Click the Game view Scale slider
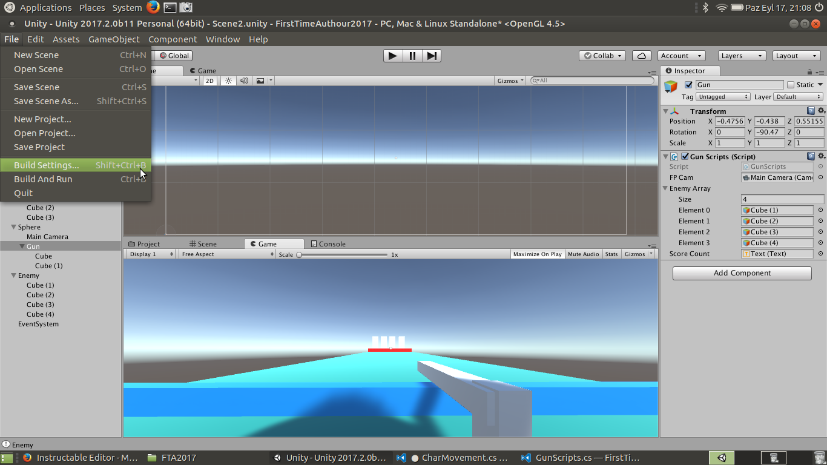Viewport: 827px width, 465px height. pos(343,255)
